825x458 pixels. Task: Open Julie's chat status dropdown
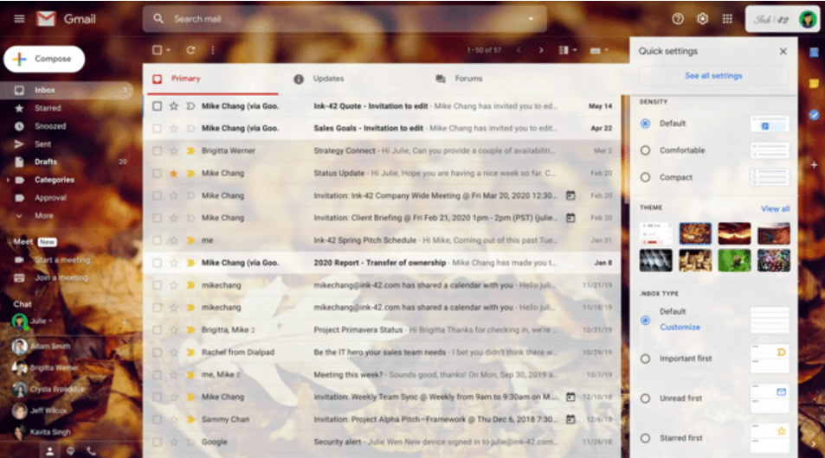[x=50, y=321]
